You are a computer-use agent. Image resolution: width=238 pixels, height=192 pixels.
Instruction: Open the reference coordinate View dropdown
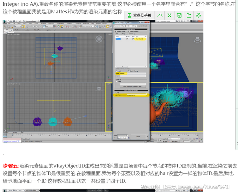[49, 26]
